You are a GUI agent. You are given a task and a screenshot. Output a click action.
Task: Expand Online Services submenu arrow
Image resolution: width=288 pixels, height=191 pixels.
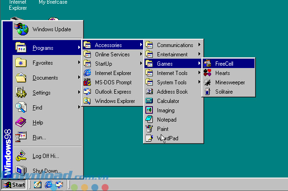click(141, 54)
